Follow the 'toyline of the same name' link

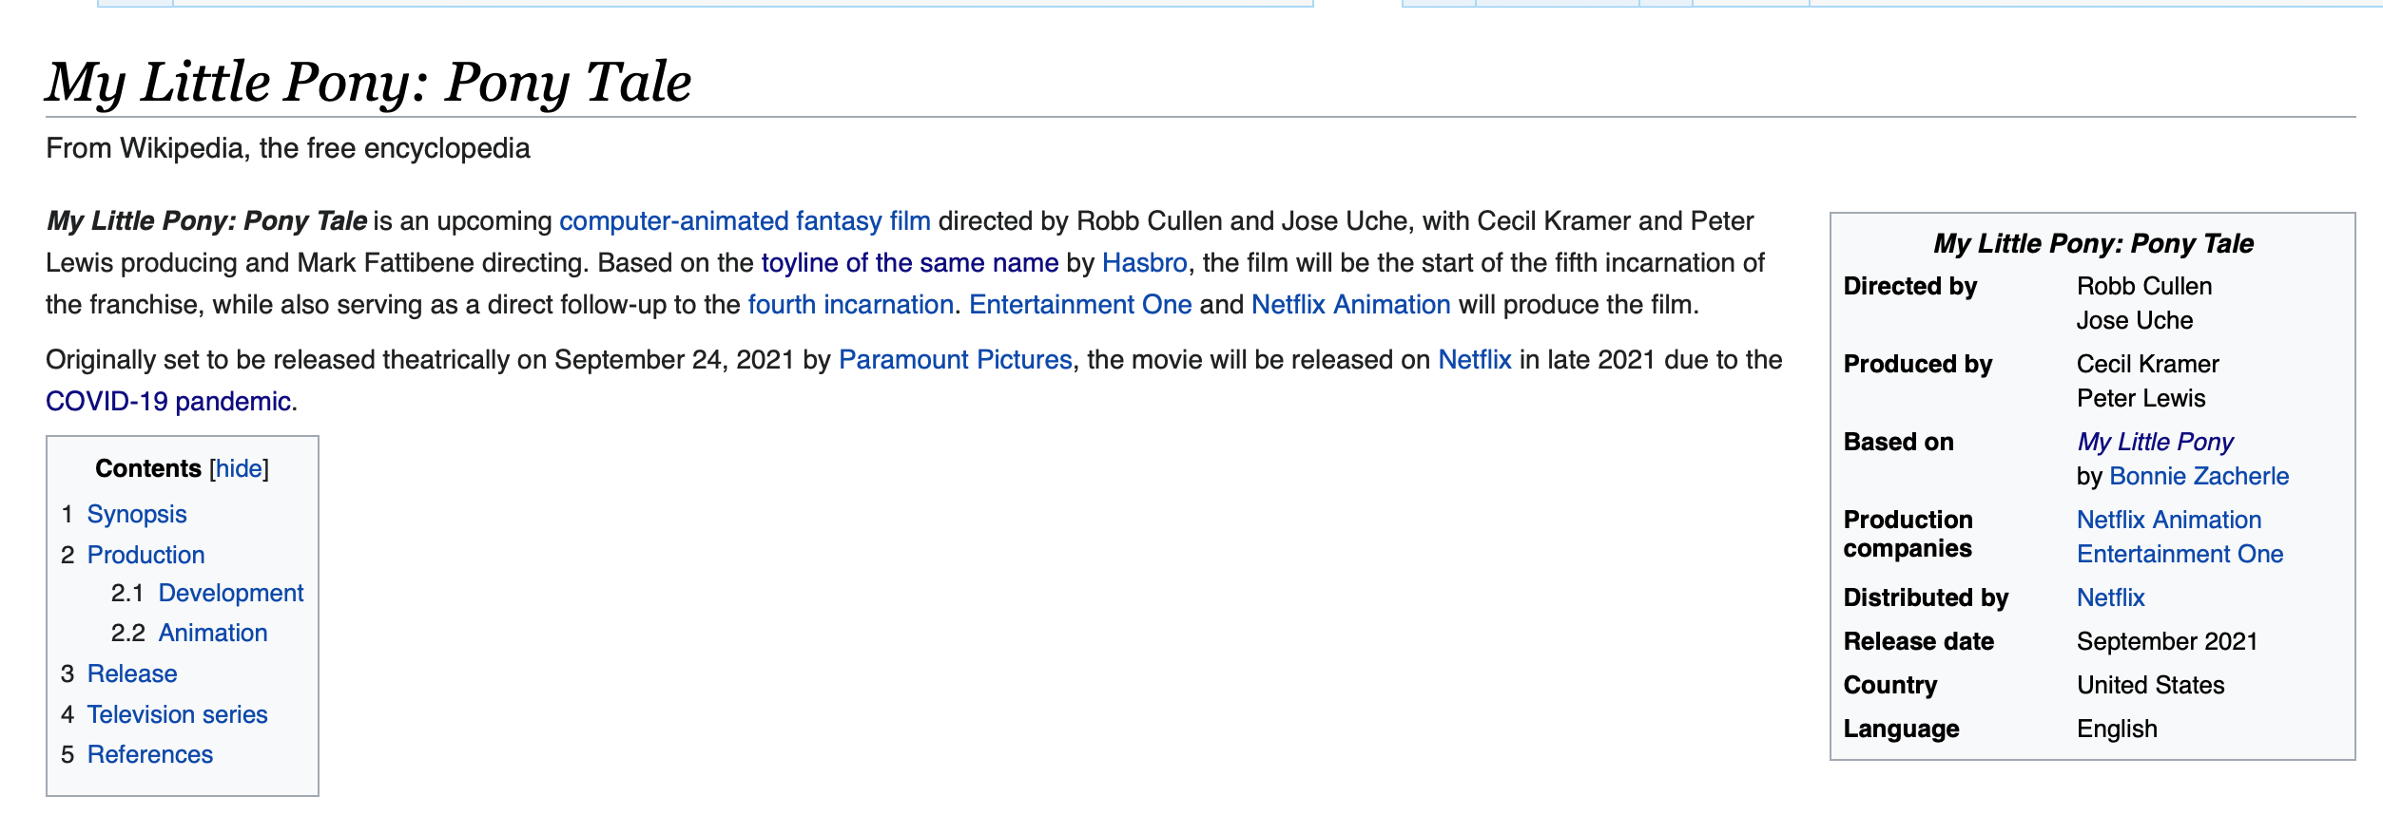point(910,263)
